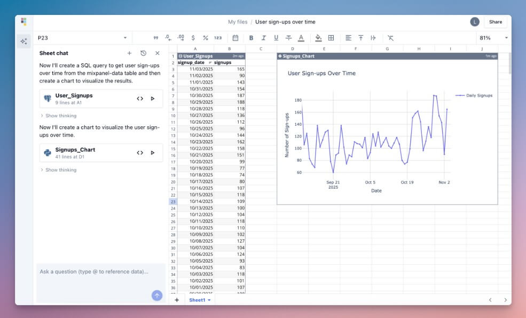Toggle strikethrough formatting
This screenshot has height=318, width=526.
288,38
